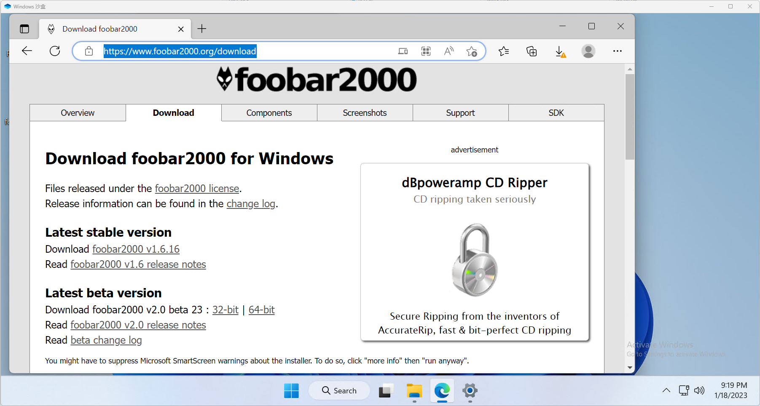Open Settings gear on taskbar
The height and width of the screenshot is (406, 760).
point(470,391)
